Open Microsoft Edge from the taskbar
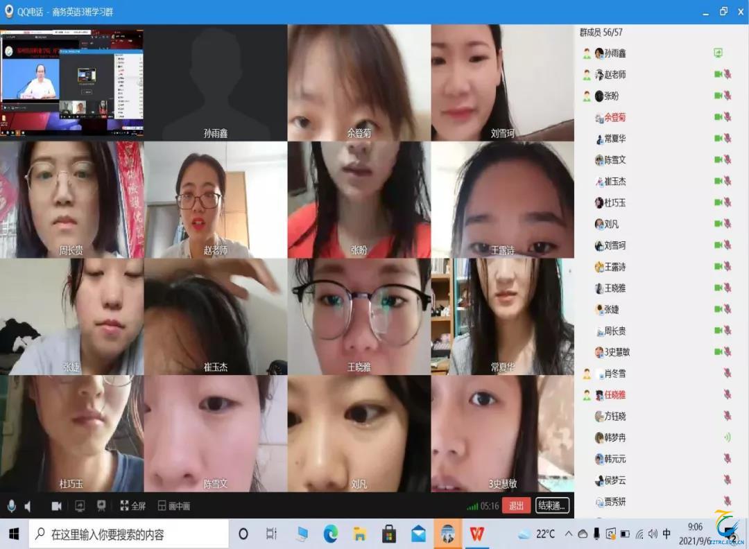 (x=331, y=534)
